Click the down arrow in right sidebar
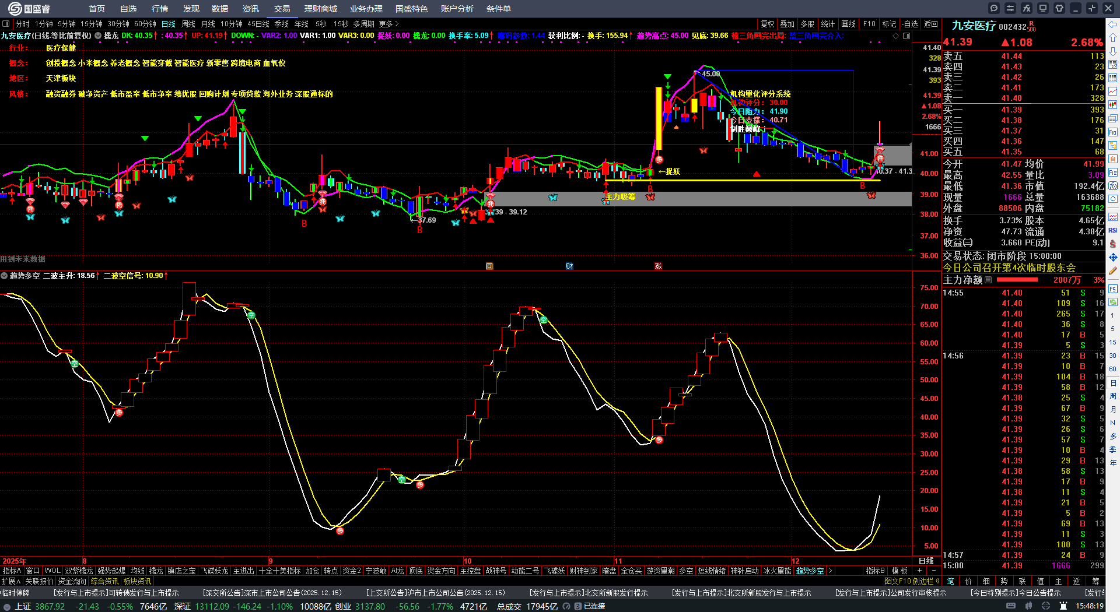This screenshot has height=612, width=1120. [x=1113, y=51]
